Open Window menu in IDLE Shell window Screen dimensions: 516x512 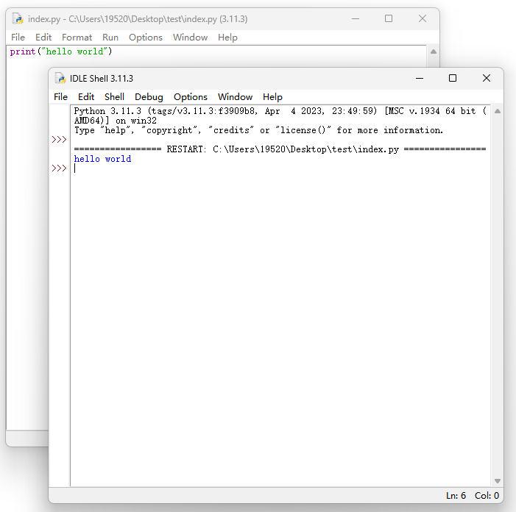(235, 97)
